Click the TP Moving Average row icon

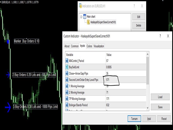coord(67,99)
